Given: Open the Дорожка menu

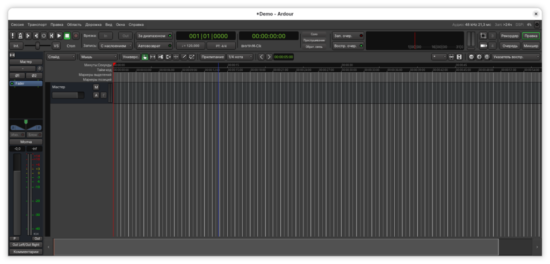Looking at the screenshot, I should click(93, 25).
